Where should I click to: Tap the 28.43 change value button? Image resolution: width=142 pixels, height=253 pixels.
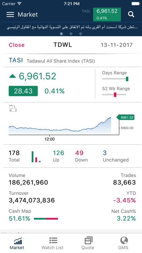click(x=23, y=91)
